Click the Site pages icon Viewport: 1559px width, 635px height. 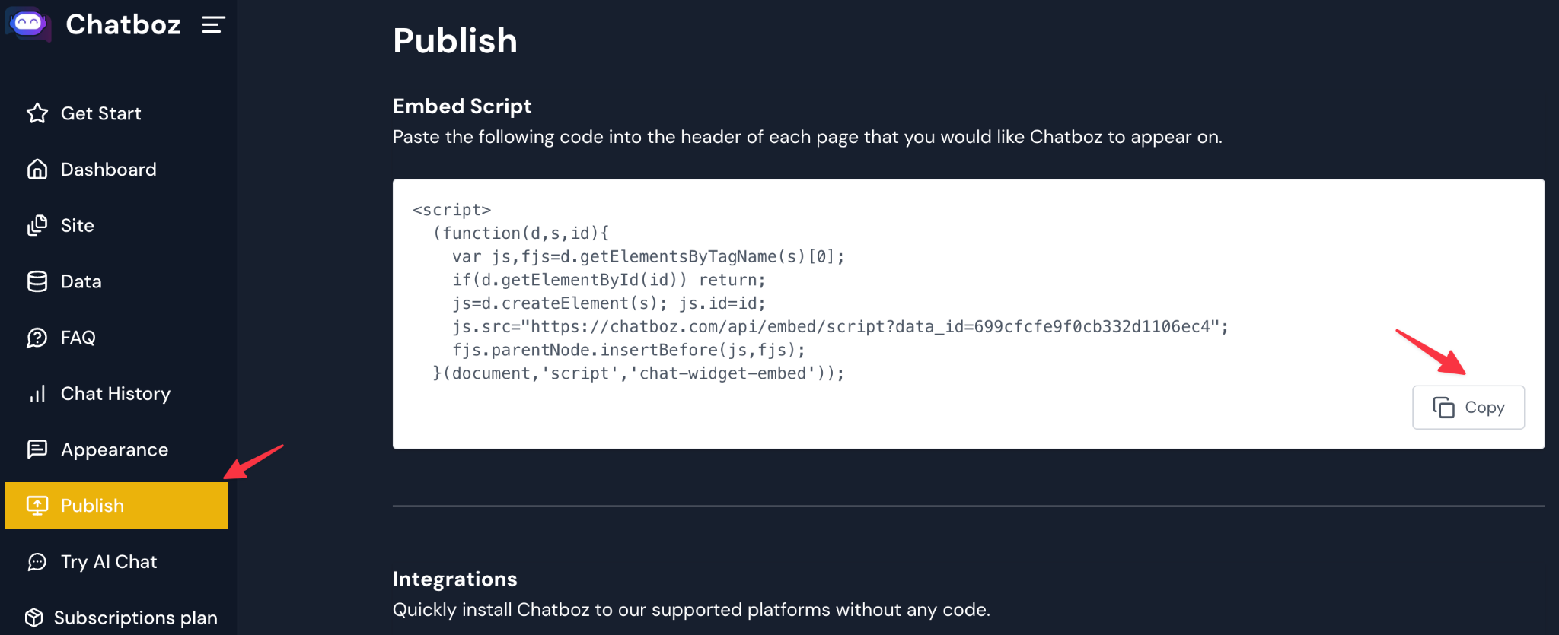tap(37, 226)
